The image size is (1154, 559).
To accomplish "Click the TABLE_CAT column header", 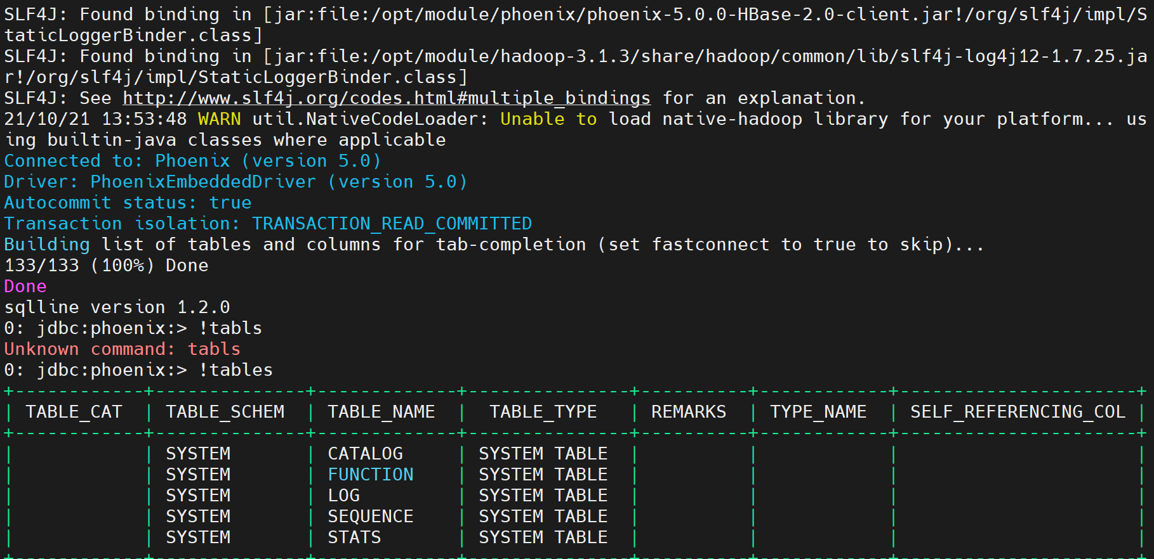I will 74,412.
